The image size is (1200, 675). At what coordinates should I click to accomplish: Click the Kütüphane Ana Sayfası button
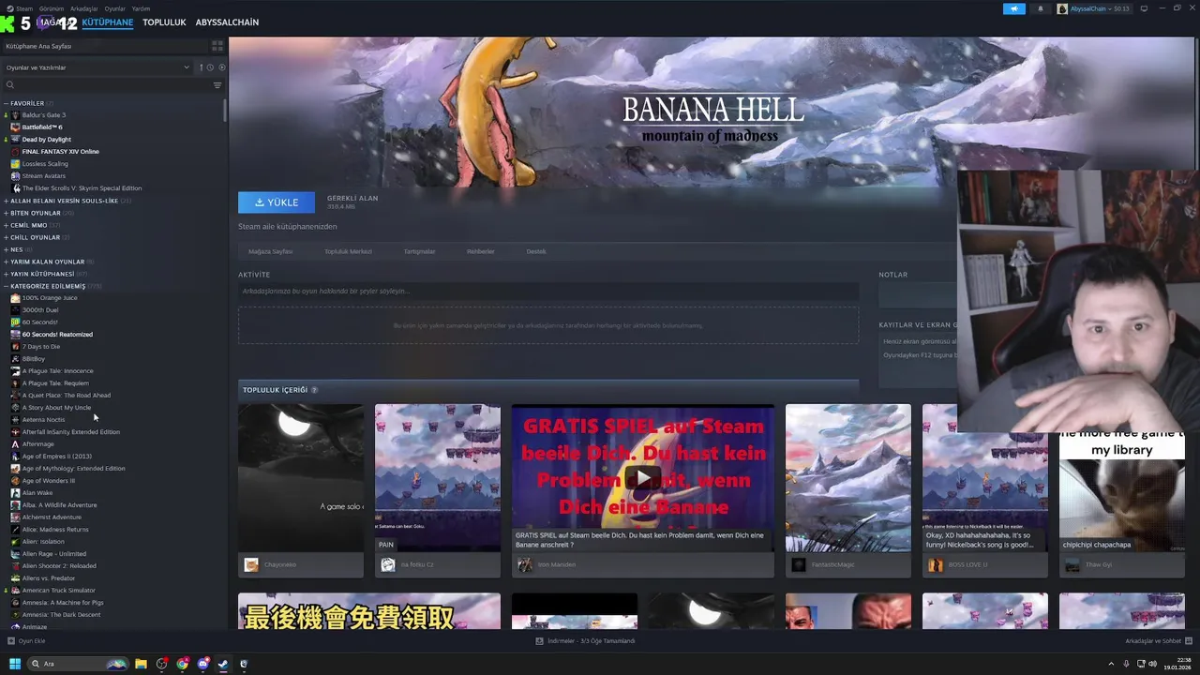103,46
